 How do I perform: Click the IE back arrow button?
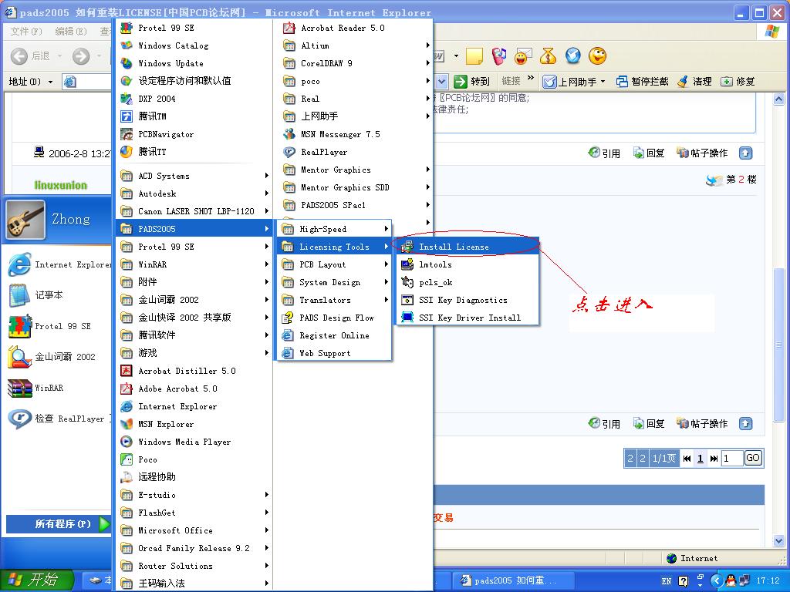pyautogui.click(x=19, y=55)
